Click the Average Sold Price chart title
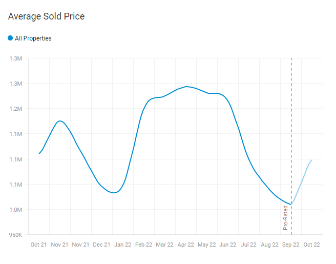This screenshot has height=264, width=336. [x=46, y=16]
